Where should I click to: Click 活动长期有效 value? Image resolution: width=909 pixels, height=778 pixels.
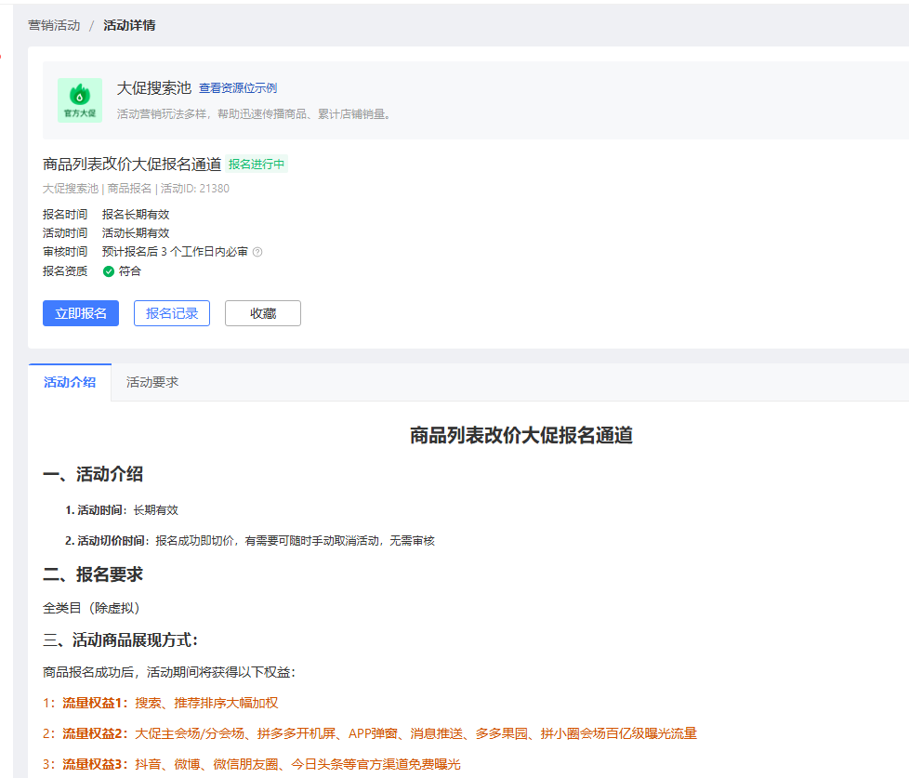136,233
